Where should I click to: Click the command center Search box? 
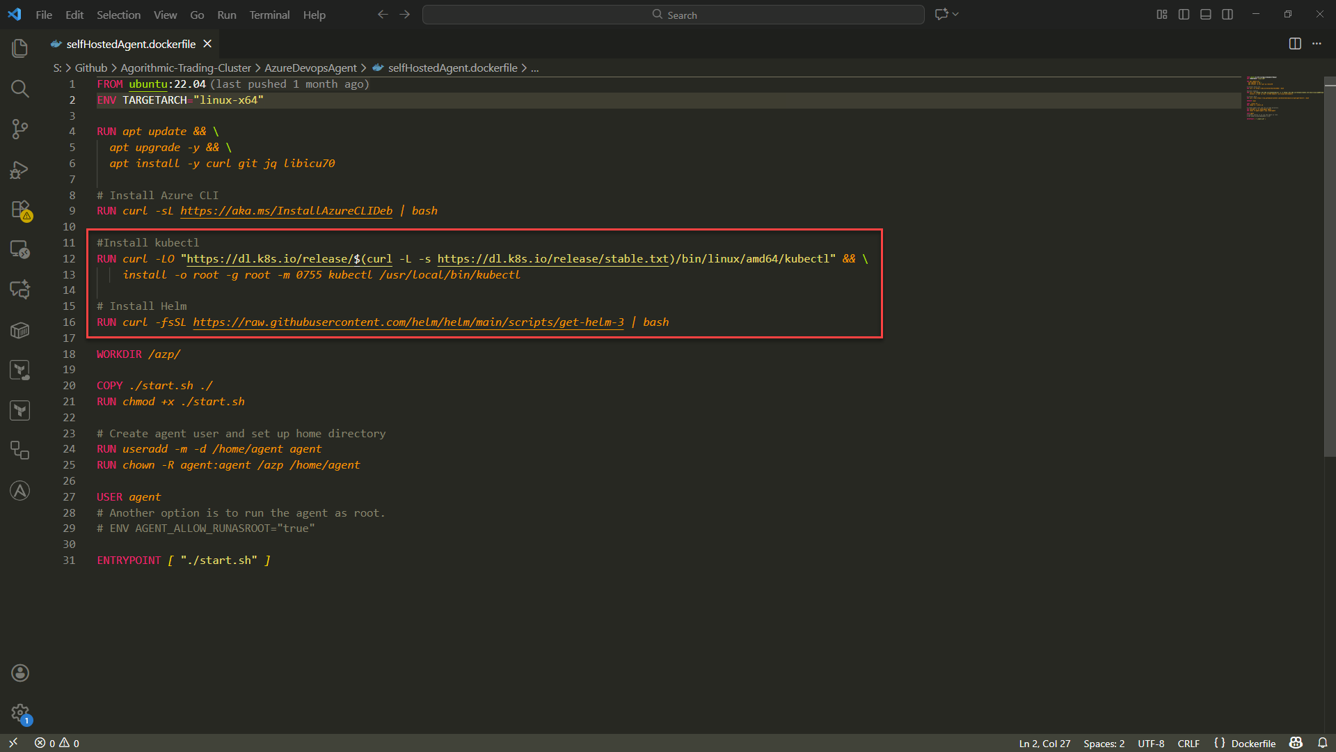point(673,15)
